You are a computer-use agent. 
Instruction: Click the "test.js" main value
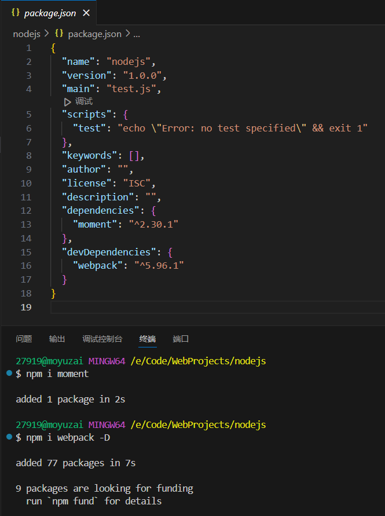(131, 89)
